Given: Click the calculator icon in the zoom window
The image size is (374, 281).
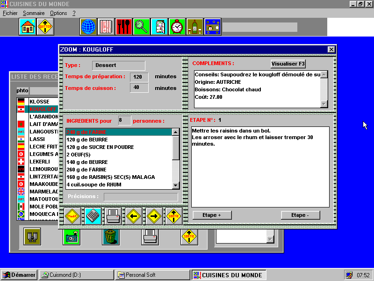Looking at the screenshot, I should [93, 216].
